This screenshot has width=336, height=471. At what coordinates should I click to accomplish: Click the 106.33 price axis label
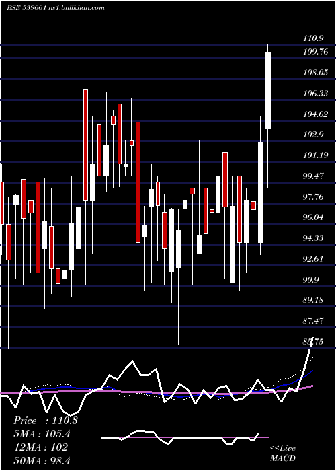315,94
